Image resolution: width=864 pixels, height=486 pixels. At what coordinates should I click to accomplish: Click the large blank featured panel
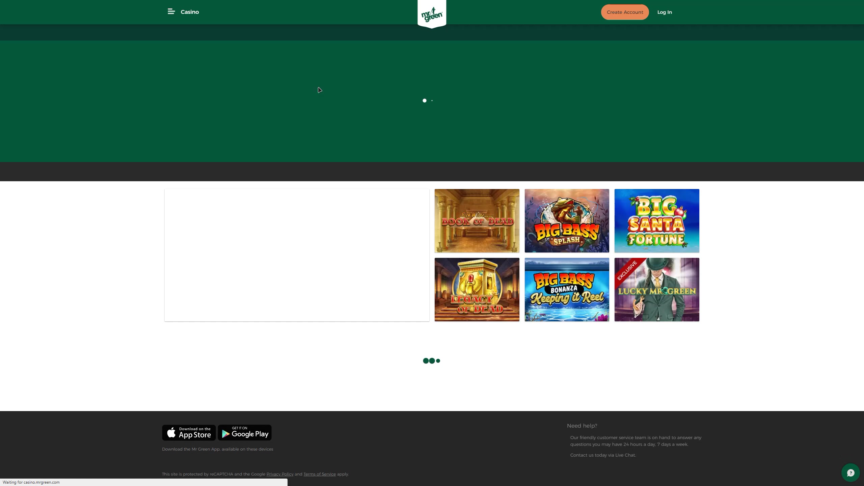click(297, 255)
